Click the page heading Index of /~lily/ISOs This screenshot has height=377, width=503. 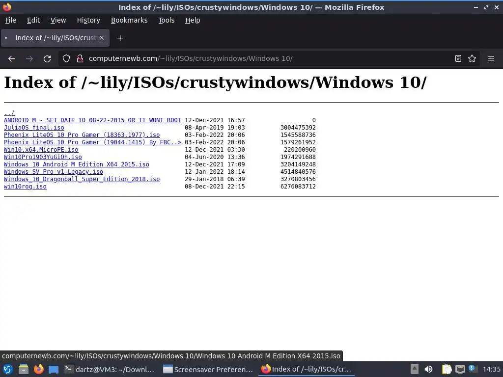tap(215, 82)
